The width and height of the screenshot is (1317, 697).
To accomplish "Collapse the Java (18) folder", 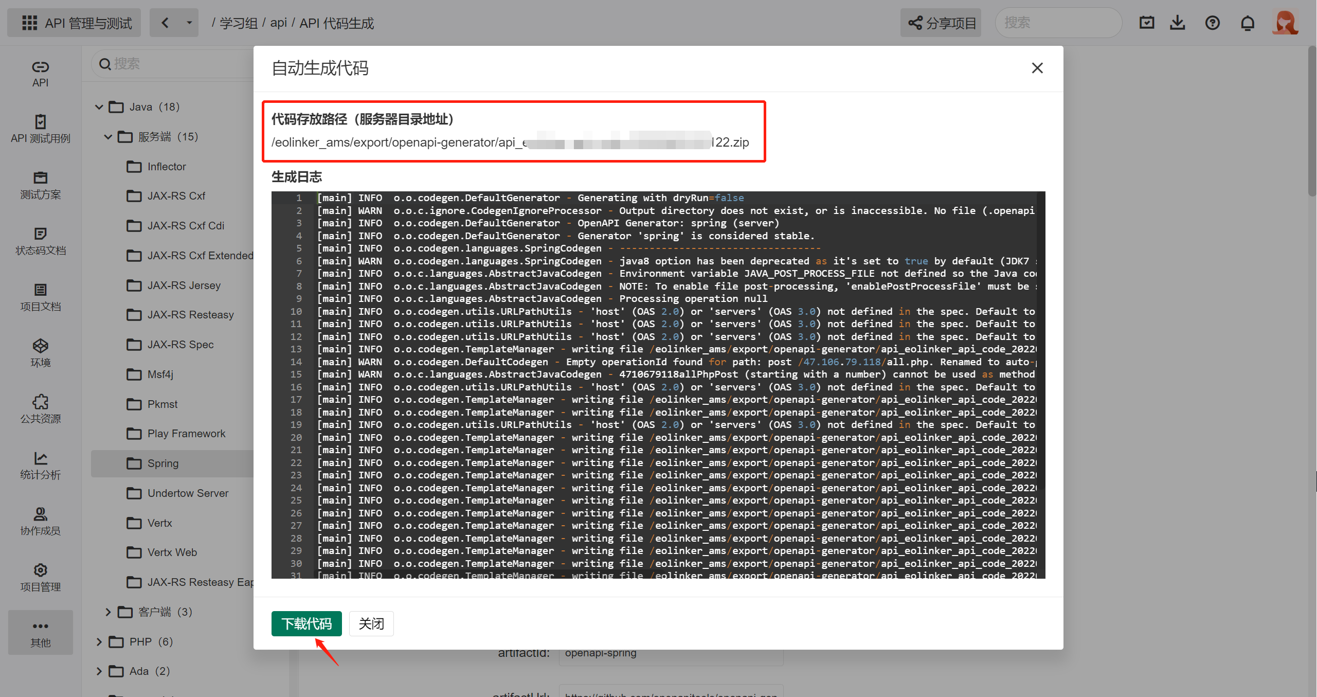I will 99,107.
